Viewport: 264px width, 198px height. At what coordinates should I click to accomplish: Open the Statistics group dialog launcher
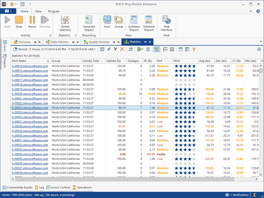coord(76,35)
